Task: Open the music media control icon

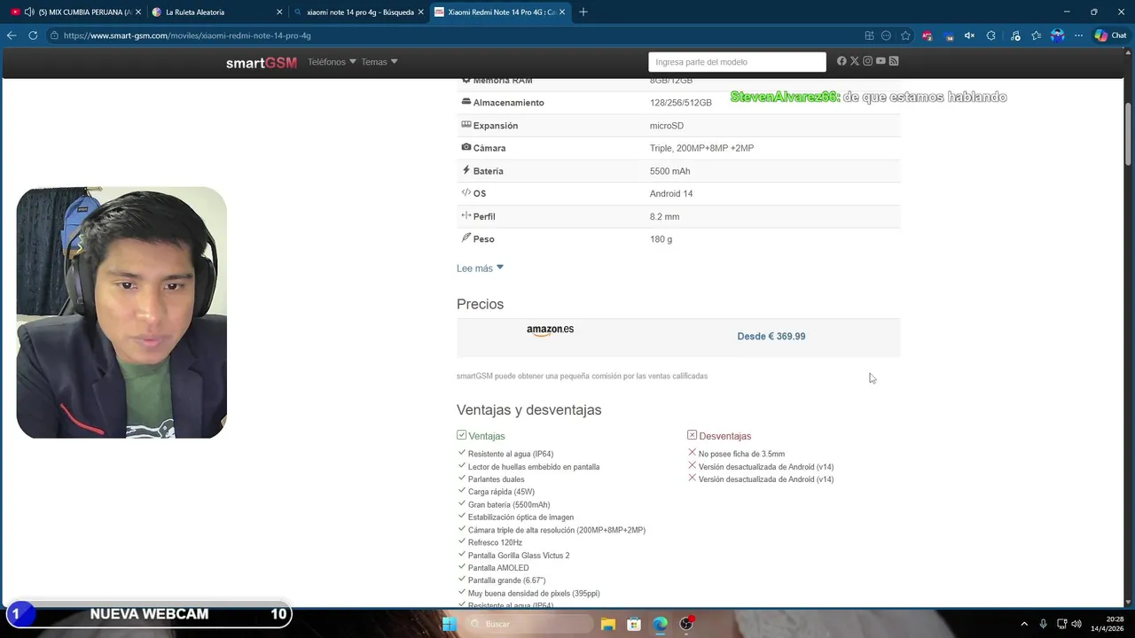Action: tap(1015, 35)
